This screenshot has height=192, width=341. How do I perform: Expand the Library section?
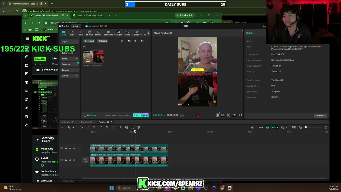click(70, 76)
